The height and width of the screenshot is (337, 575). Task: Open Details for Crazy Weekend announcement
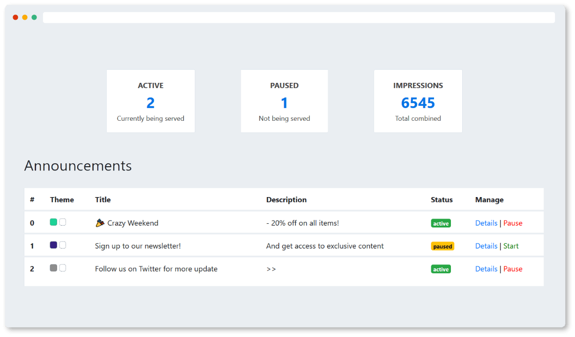click(486, 223)
